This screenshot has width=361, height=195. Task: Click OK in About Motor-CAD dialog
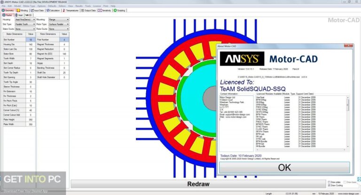click(x=284, y=168)
